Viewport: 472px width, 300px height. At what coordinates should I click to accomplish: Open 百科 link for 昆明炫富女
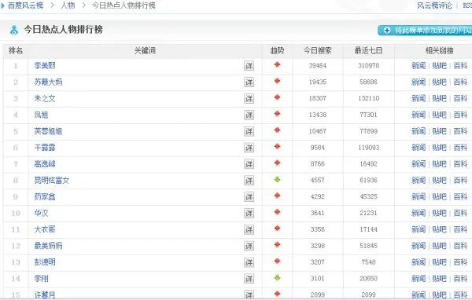(460, 181)
